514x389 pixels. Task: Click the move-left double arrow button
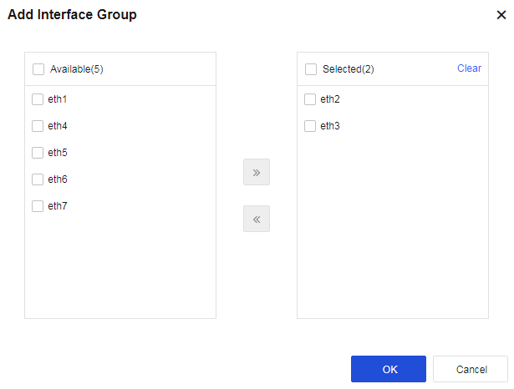(256, 219)
